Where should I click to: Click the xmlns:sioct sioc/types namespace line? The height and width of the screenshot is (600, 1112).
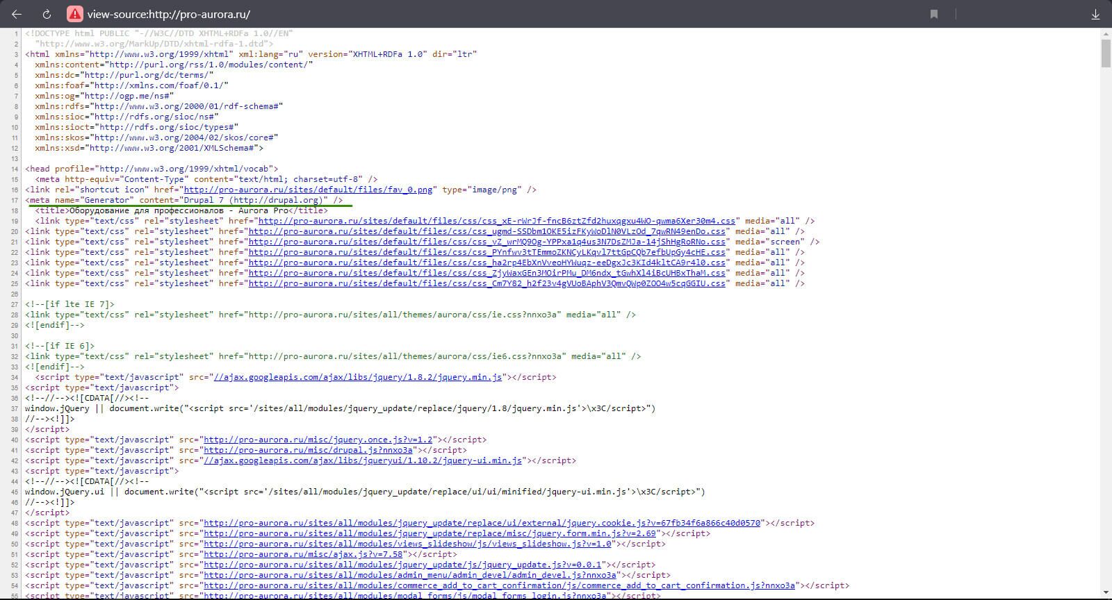[x=136, y=127]
